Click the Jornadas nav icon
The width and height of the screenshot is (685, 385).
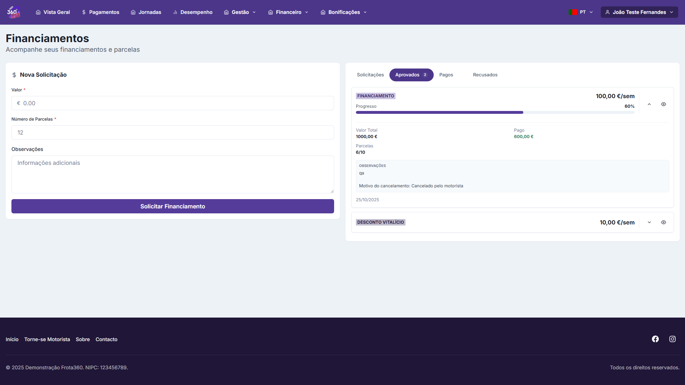[x=133, y=12]
